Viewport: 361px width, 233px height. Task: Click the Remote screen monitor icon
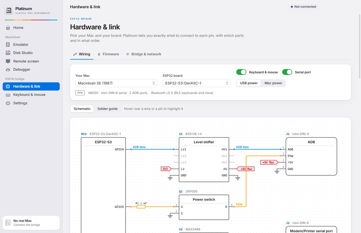(8, 61)
